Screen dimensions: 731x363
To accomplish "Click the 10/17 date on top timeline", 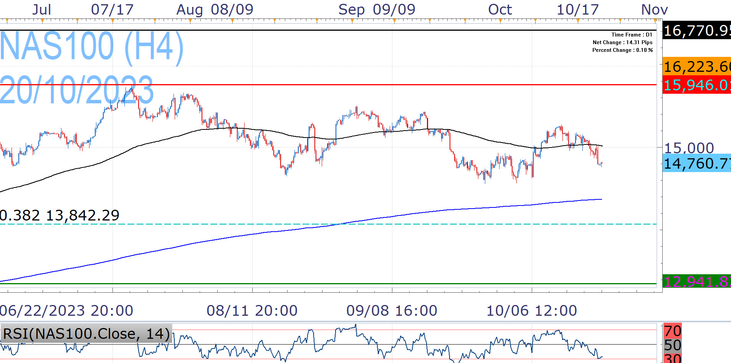I will pos(578,10).
